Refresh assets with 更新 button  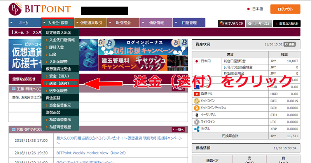[x=290, y=44]
